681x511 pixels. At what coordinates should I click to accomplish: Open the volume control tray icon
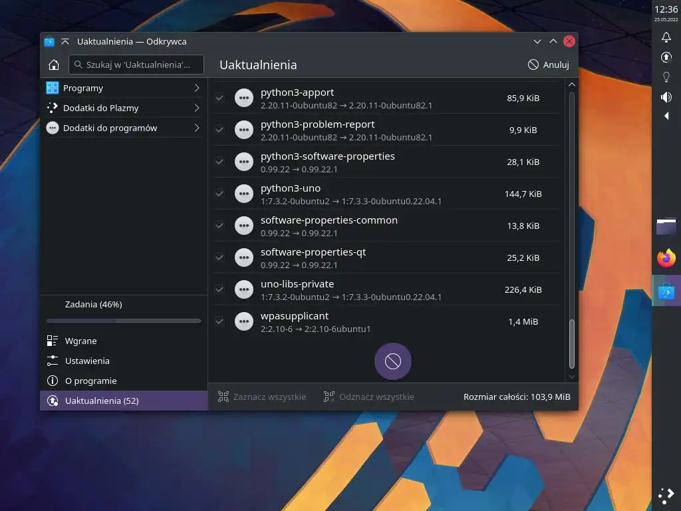point(666,97)
